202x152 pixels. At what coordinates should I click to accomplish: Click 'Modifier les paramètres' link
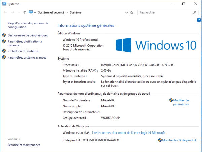[x=181, y=102]
